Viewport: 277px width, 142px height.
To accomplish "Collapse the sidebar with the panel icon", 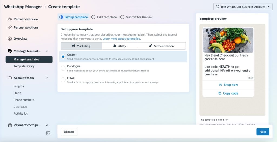I will click(x=48, y=133).
